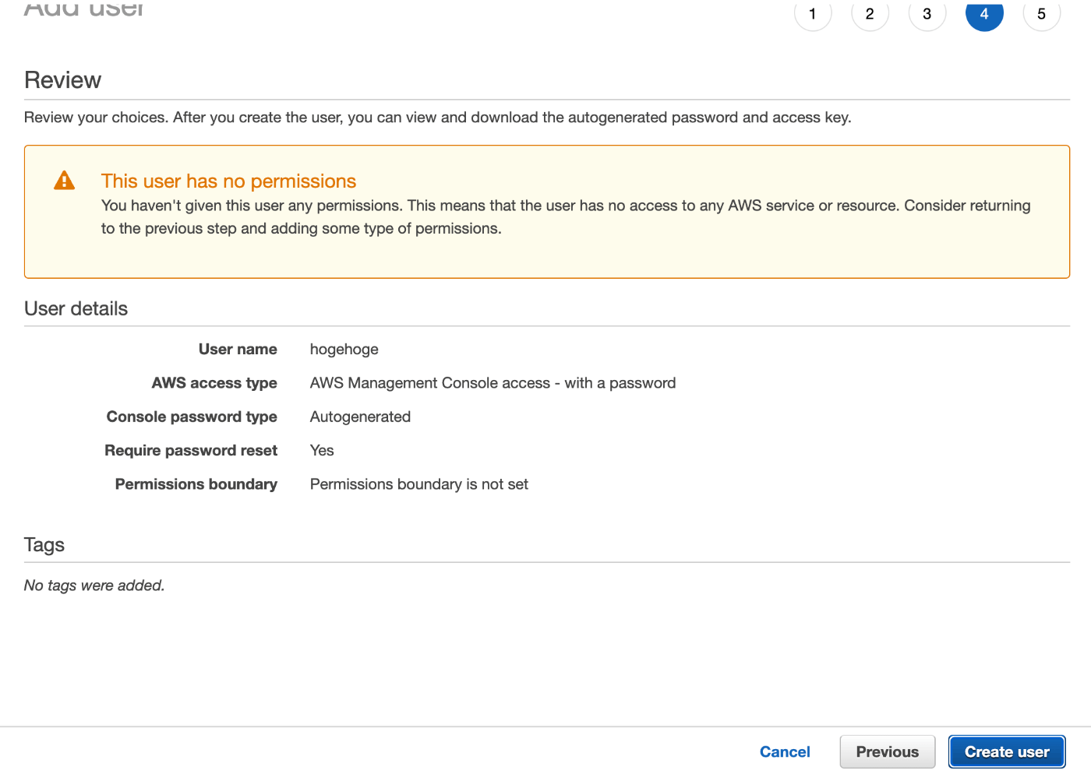Go to wizard step 2
Image resolution: width=1091 pixels, height=774 pixels.
pyautogui.click(x=870, y=13)
